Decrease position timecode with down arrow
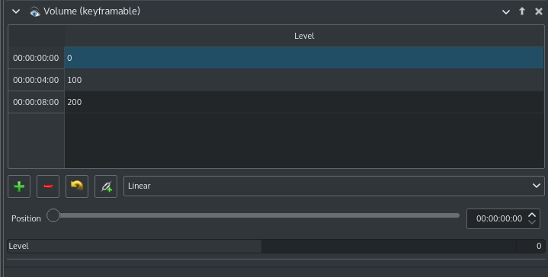 [532, 222]
